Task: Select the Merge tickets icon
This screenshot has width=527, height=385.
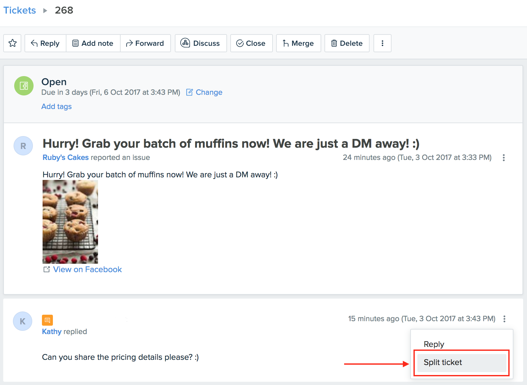Action: point(285,43)
